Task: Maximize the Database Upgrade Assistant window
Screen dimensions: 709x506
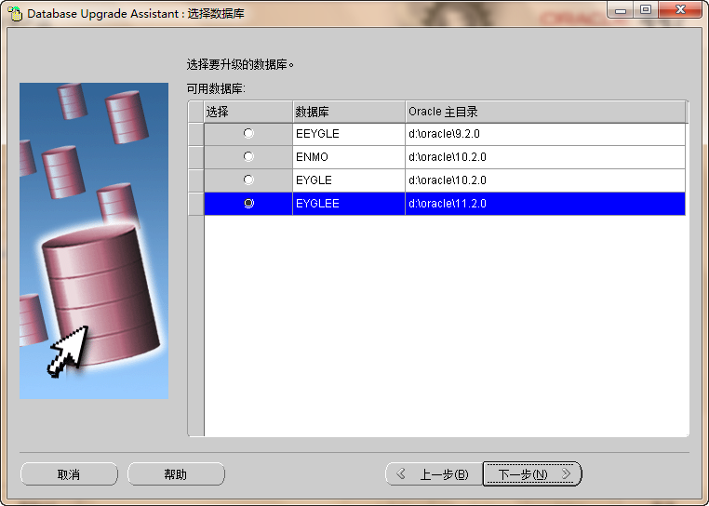Action: [x=646, y=10]
